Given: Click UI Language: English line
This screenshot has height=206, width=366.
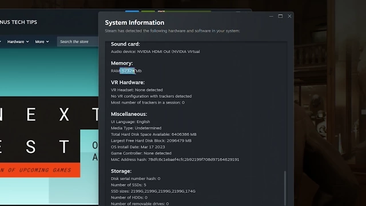Looking at the screenshot, I should click(130, 122).
